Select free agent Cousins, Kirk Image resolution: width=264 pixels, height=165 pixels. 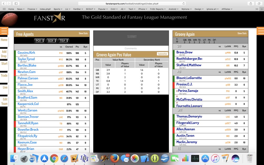click(26, 53)
